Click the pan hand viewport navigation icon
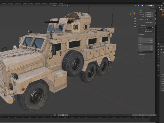 coord(135,21)
